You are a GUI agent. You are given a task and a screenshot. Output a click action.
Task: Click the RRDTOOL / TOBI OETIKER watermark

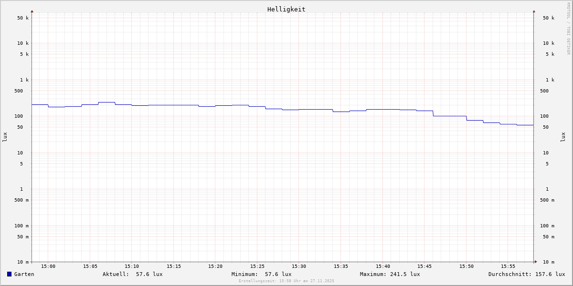[568, 28]
